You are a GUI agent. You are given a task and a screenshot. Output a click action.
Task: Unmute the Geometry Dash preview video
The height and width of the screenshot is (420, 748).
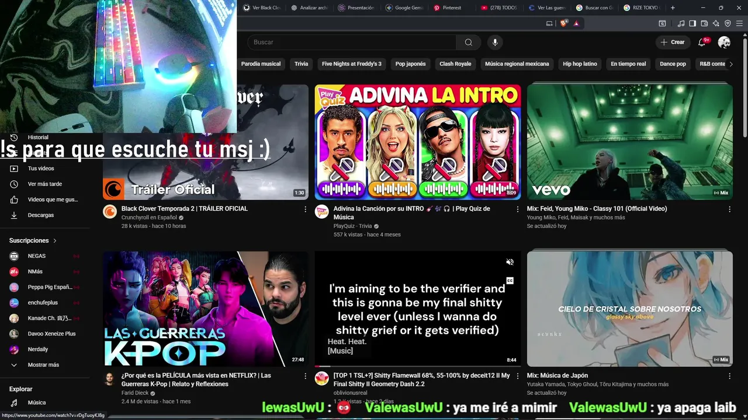(x=510, y=262)
